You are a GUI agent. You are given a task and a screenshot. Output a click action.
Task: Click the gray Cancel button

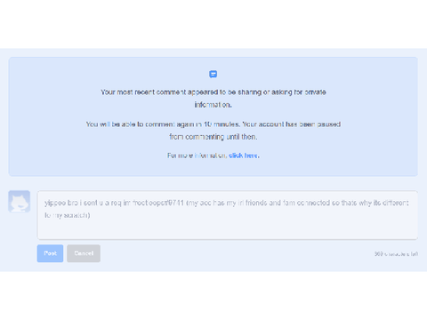84,253
